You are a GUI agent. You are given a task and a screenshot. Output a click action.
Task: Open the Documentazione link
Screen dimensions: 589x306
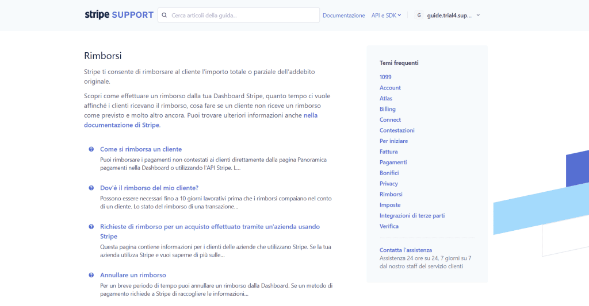click(x=344, y=16)
